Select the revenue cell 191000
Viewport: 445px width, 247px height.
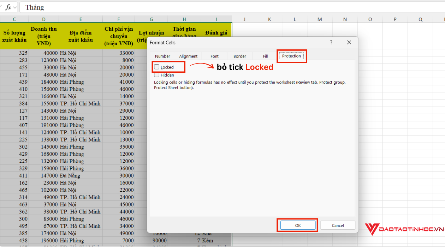click(x=44, y=125)
